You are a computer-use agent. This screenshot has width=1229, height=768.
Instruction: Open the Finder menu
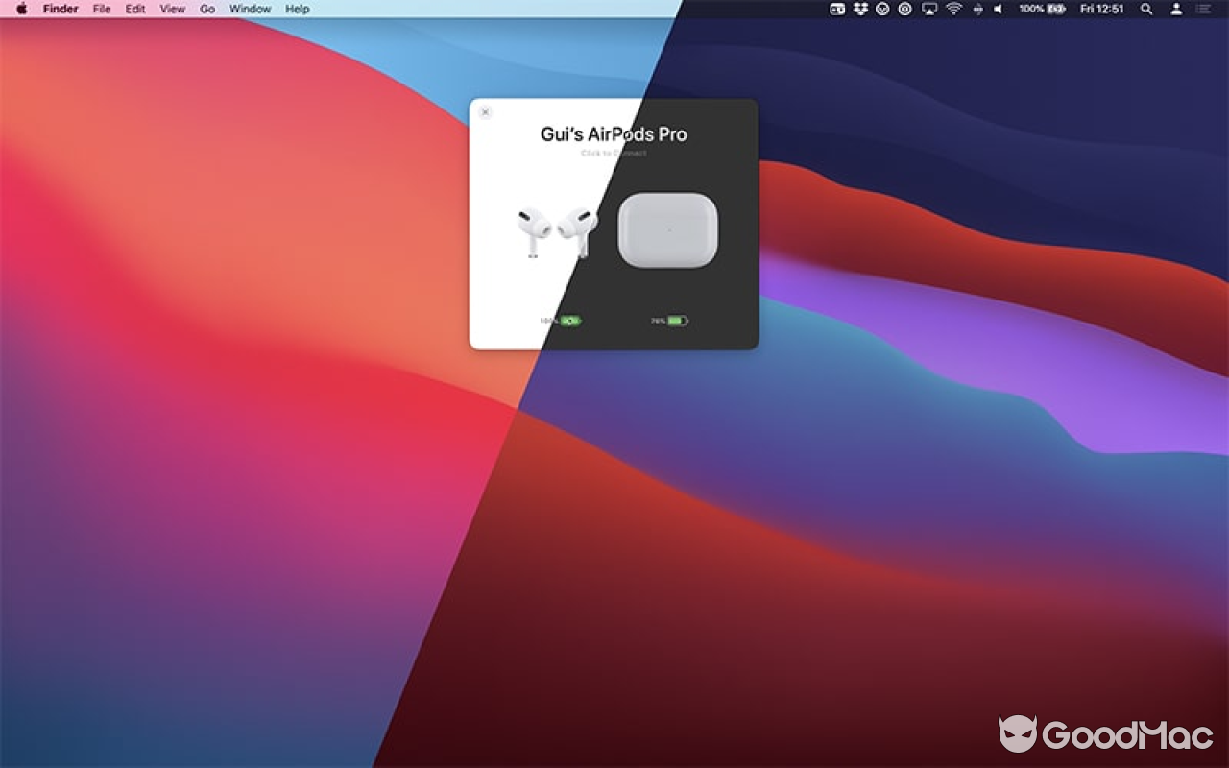click(x=60, y=9)
